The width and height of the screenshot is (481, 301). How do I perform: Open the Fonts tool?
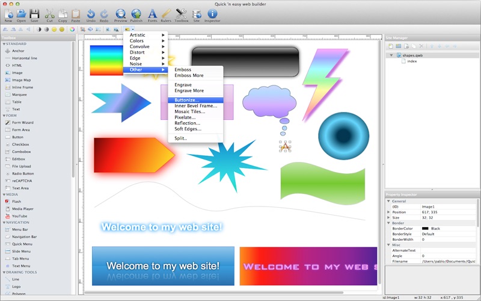pos(152,13)
